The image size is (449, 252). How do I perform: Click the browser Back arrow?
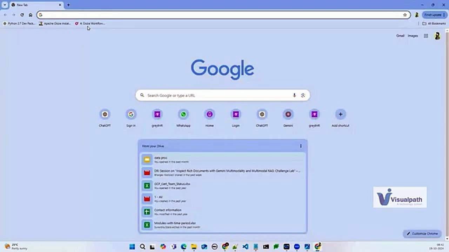tap(5, 15)
